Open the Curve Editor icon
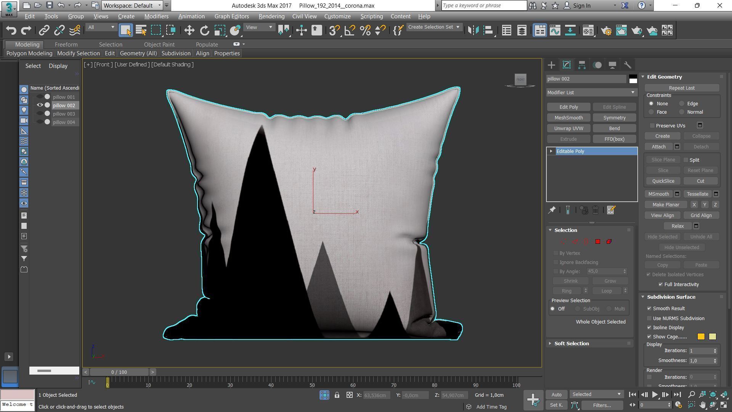 tap(555, 31)
